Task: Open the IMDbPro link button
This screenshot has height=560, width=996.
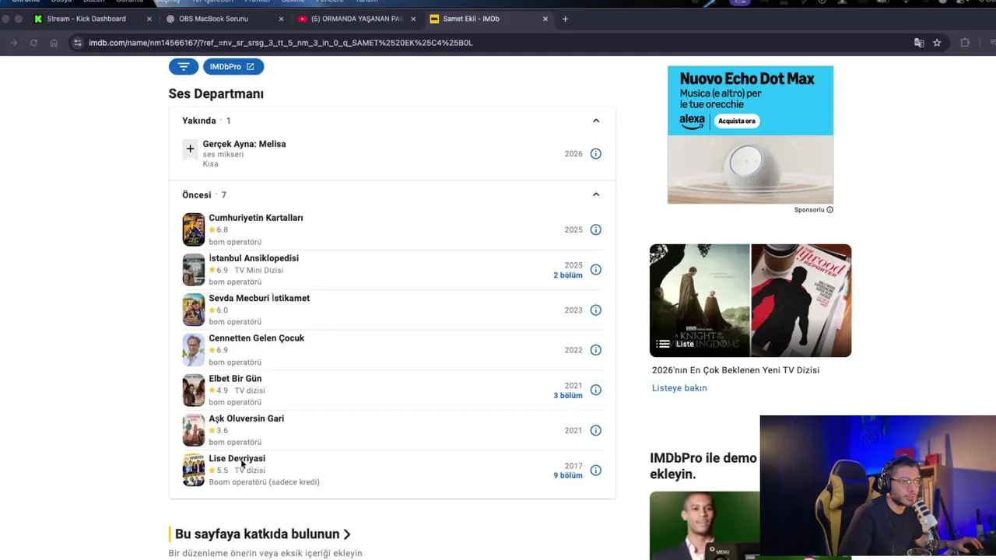Action: click(233, 67)
